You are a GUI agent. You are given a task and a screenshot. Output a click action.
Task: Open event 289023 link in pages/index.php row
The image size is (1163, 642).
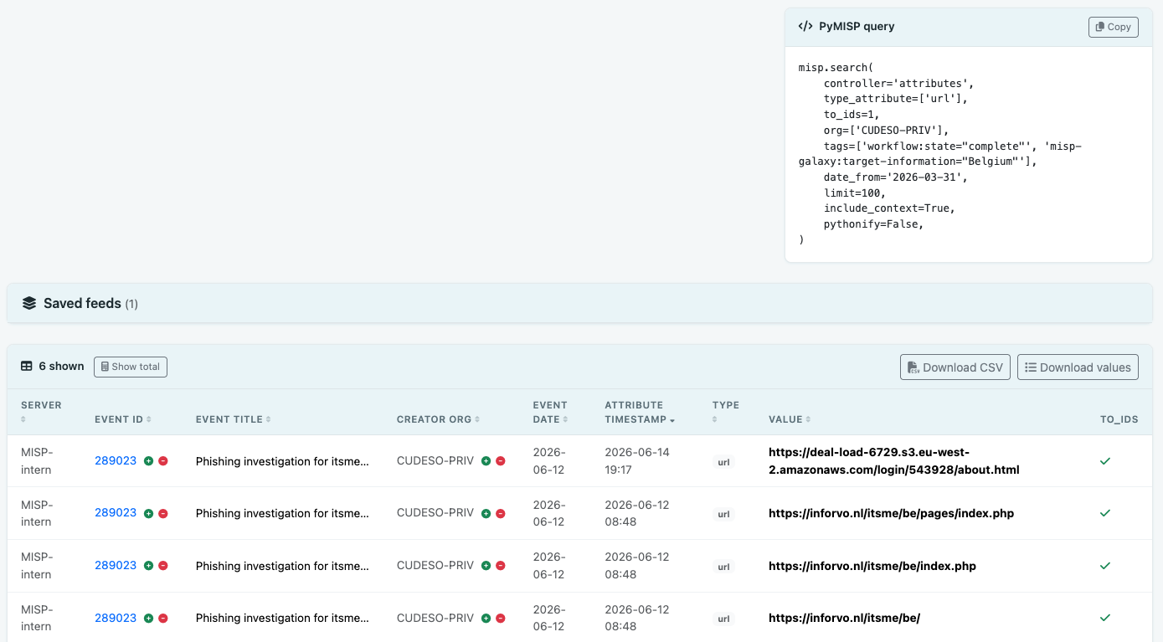(116, 512)
